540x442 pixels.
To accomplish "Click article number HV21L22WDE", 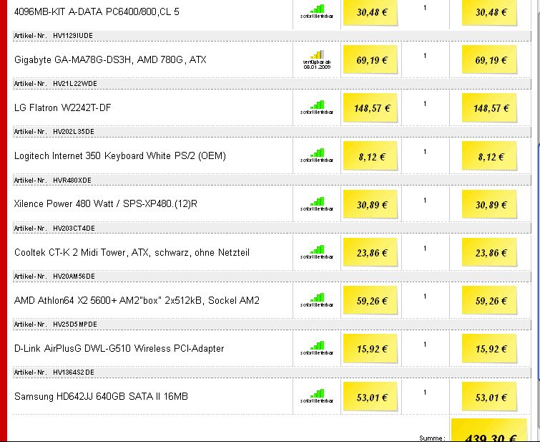I will (74, 84).
